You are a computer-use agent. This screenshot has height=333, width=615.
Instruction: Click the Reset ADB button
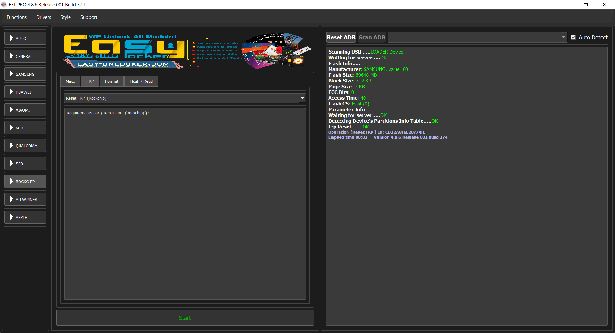pyautogui.click(x=341, y=37)
